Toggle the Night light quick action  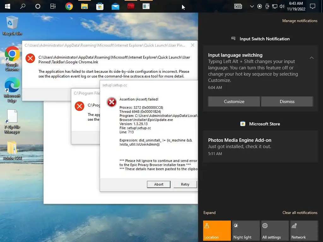point(246,231)
